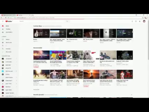This screenshot has width=149, height=112.
Task: Open the red arrow sniper video thumbnail
Action: (x=91, y=55)
